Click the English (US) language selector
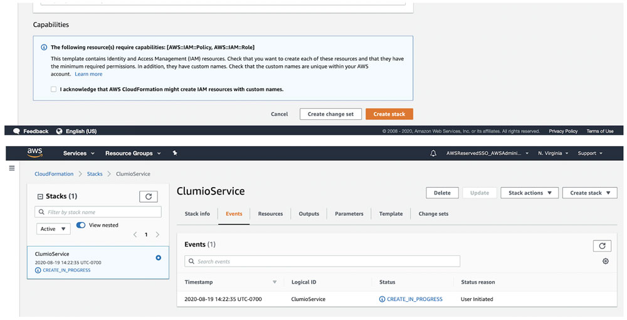 (x=81, y=131)
